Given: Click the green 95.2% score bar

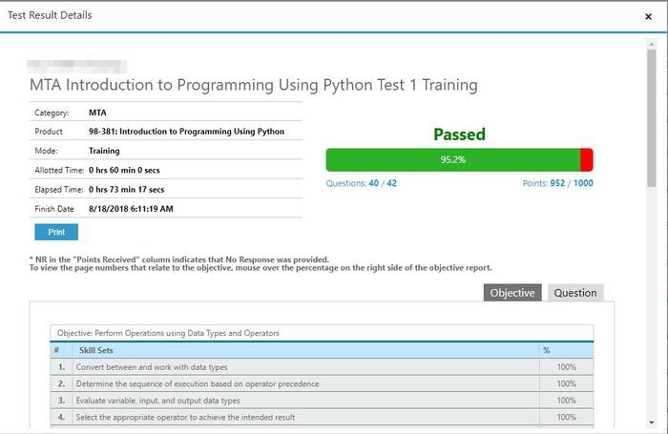Looking at the screenshot, I should point(452,159).
